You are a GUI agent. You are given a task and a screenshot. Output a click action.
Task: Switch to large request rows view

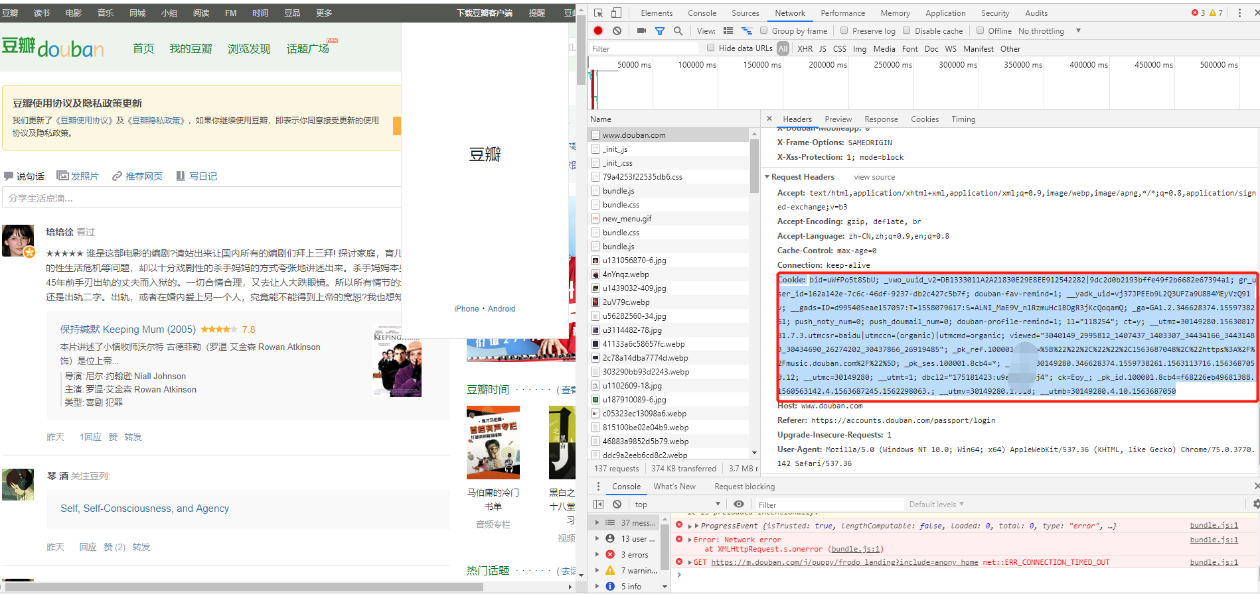(728, 30)
